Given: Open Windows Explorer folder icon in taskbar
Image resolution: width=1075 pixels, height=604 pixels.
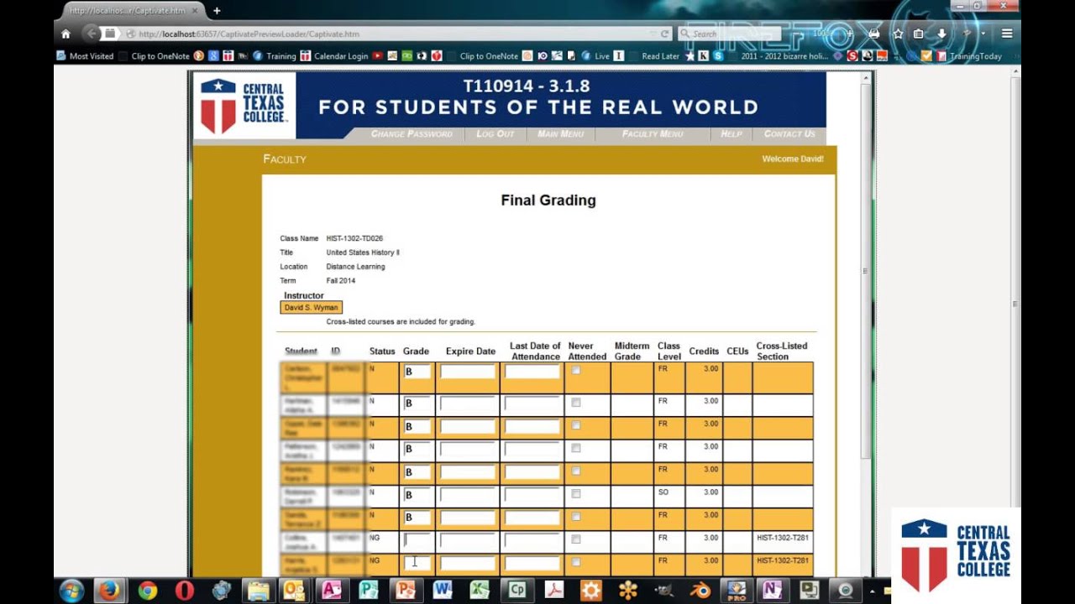Looking at the screenshot, I should tap(258, 590).
